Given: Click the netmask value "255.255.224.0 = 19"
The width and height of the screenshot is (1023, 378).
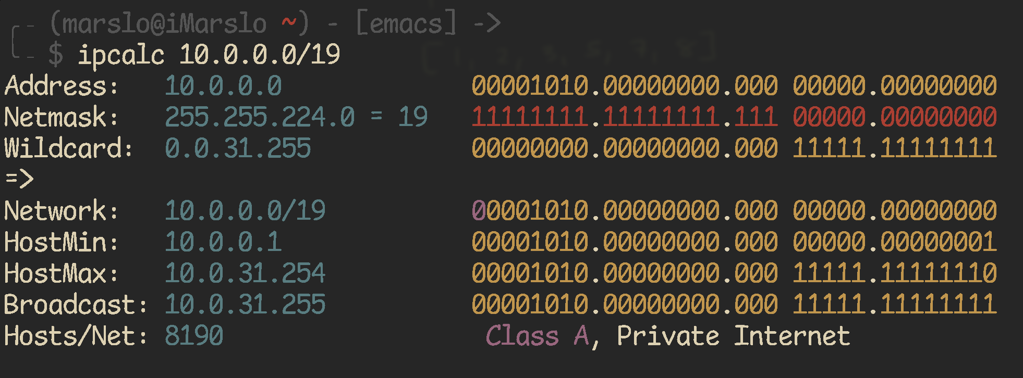Looking at the screenshot, I should click(x=296, y=117).
